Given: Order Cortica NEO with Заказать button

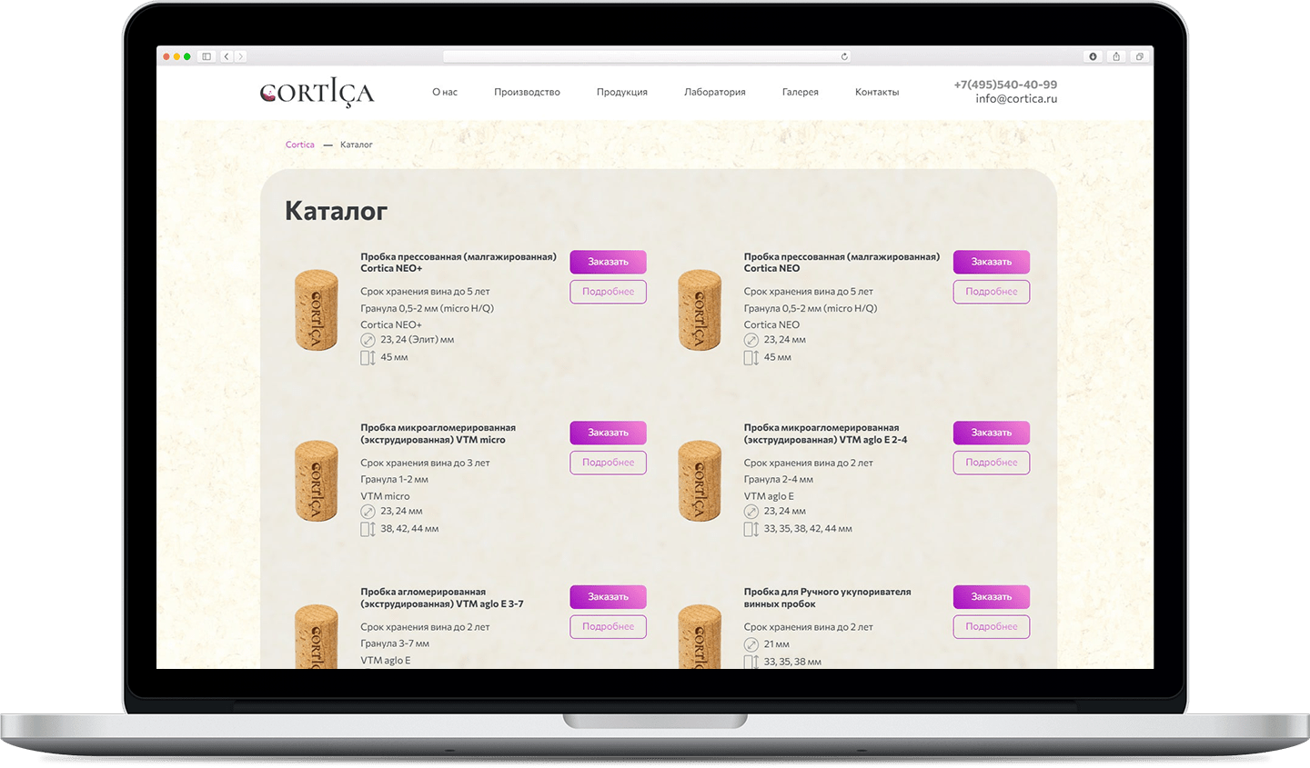Looking at the screenshot, I should 992,262.
